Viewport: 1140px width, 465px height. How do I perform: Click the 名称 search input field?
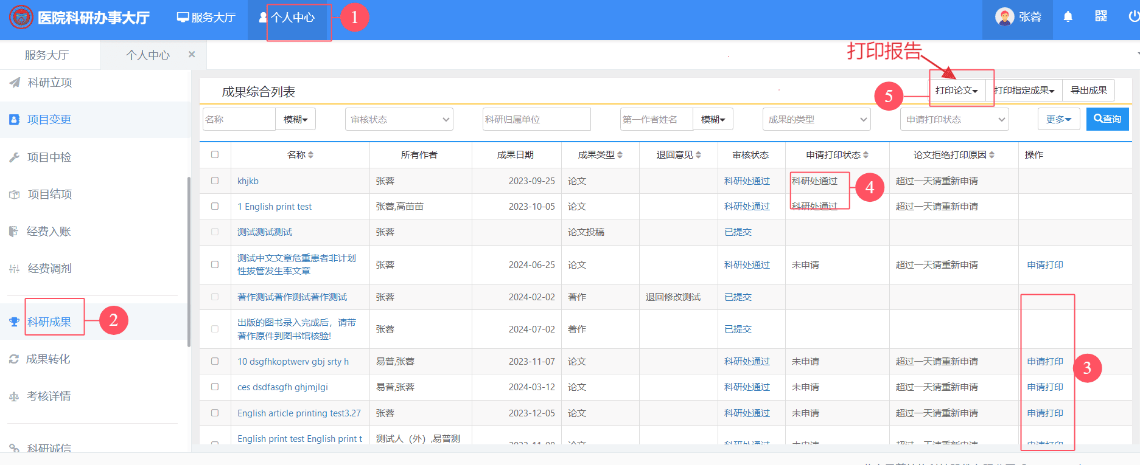click(x=239, y=119)
